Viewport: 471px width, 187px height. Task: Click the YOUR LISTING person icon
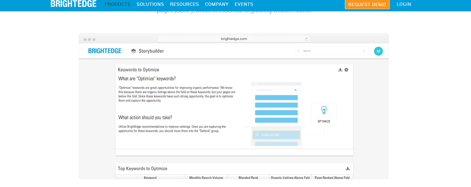257,135
